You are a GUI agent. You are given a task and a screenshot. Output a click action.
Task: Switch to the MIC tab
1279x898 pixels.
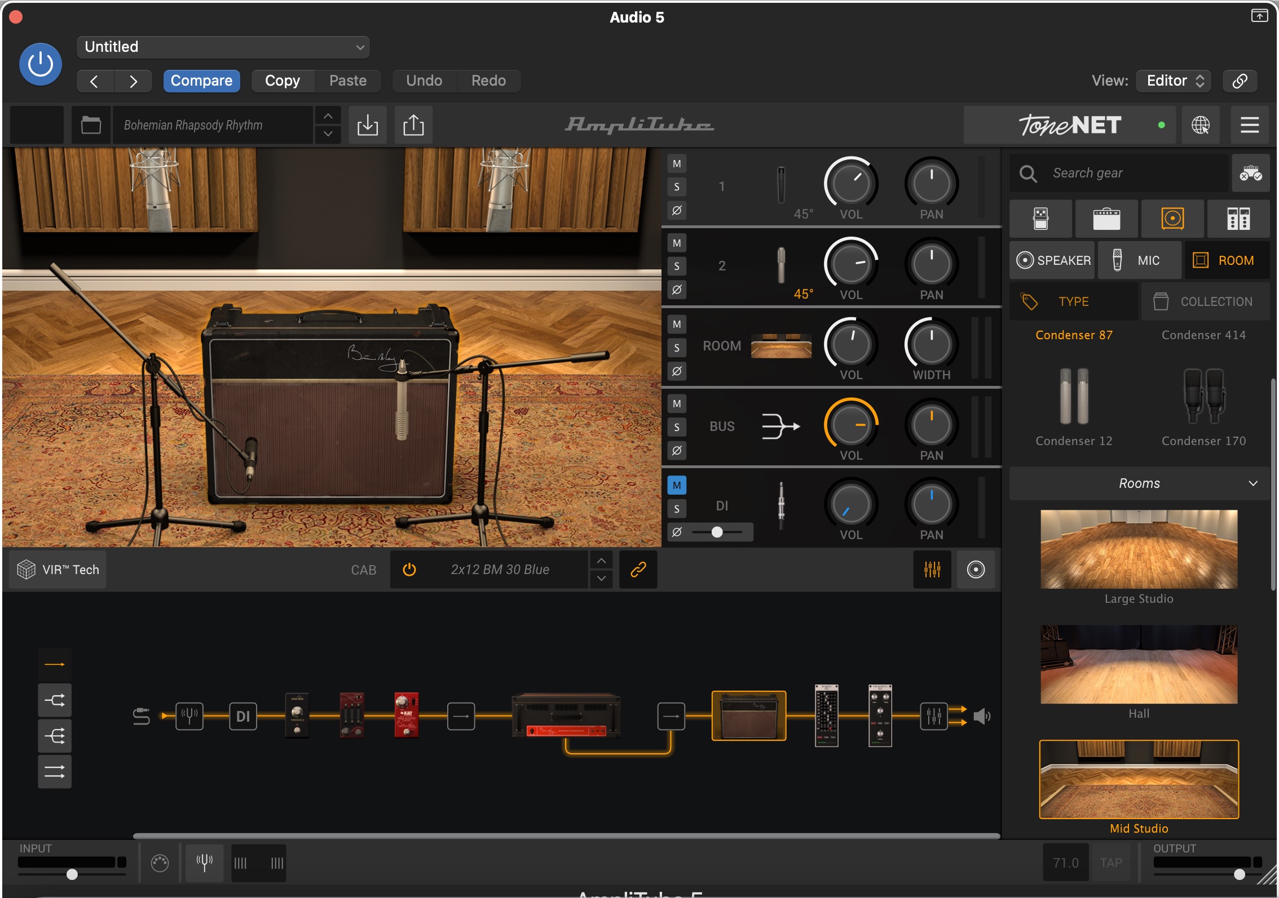point(1140,260)
